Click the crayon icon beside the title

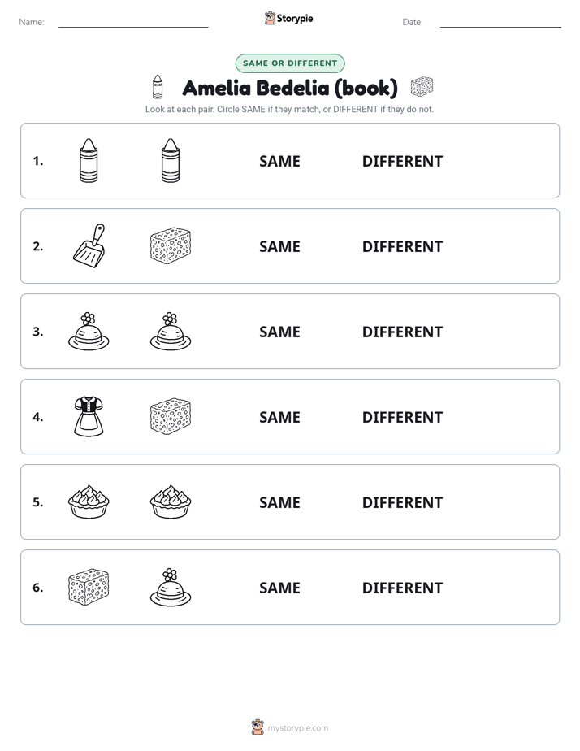pyautogui.click(x=158, y=87)
